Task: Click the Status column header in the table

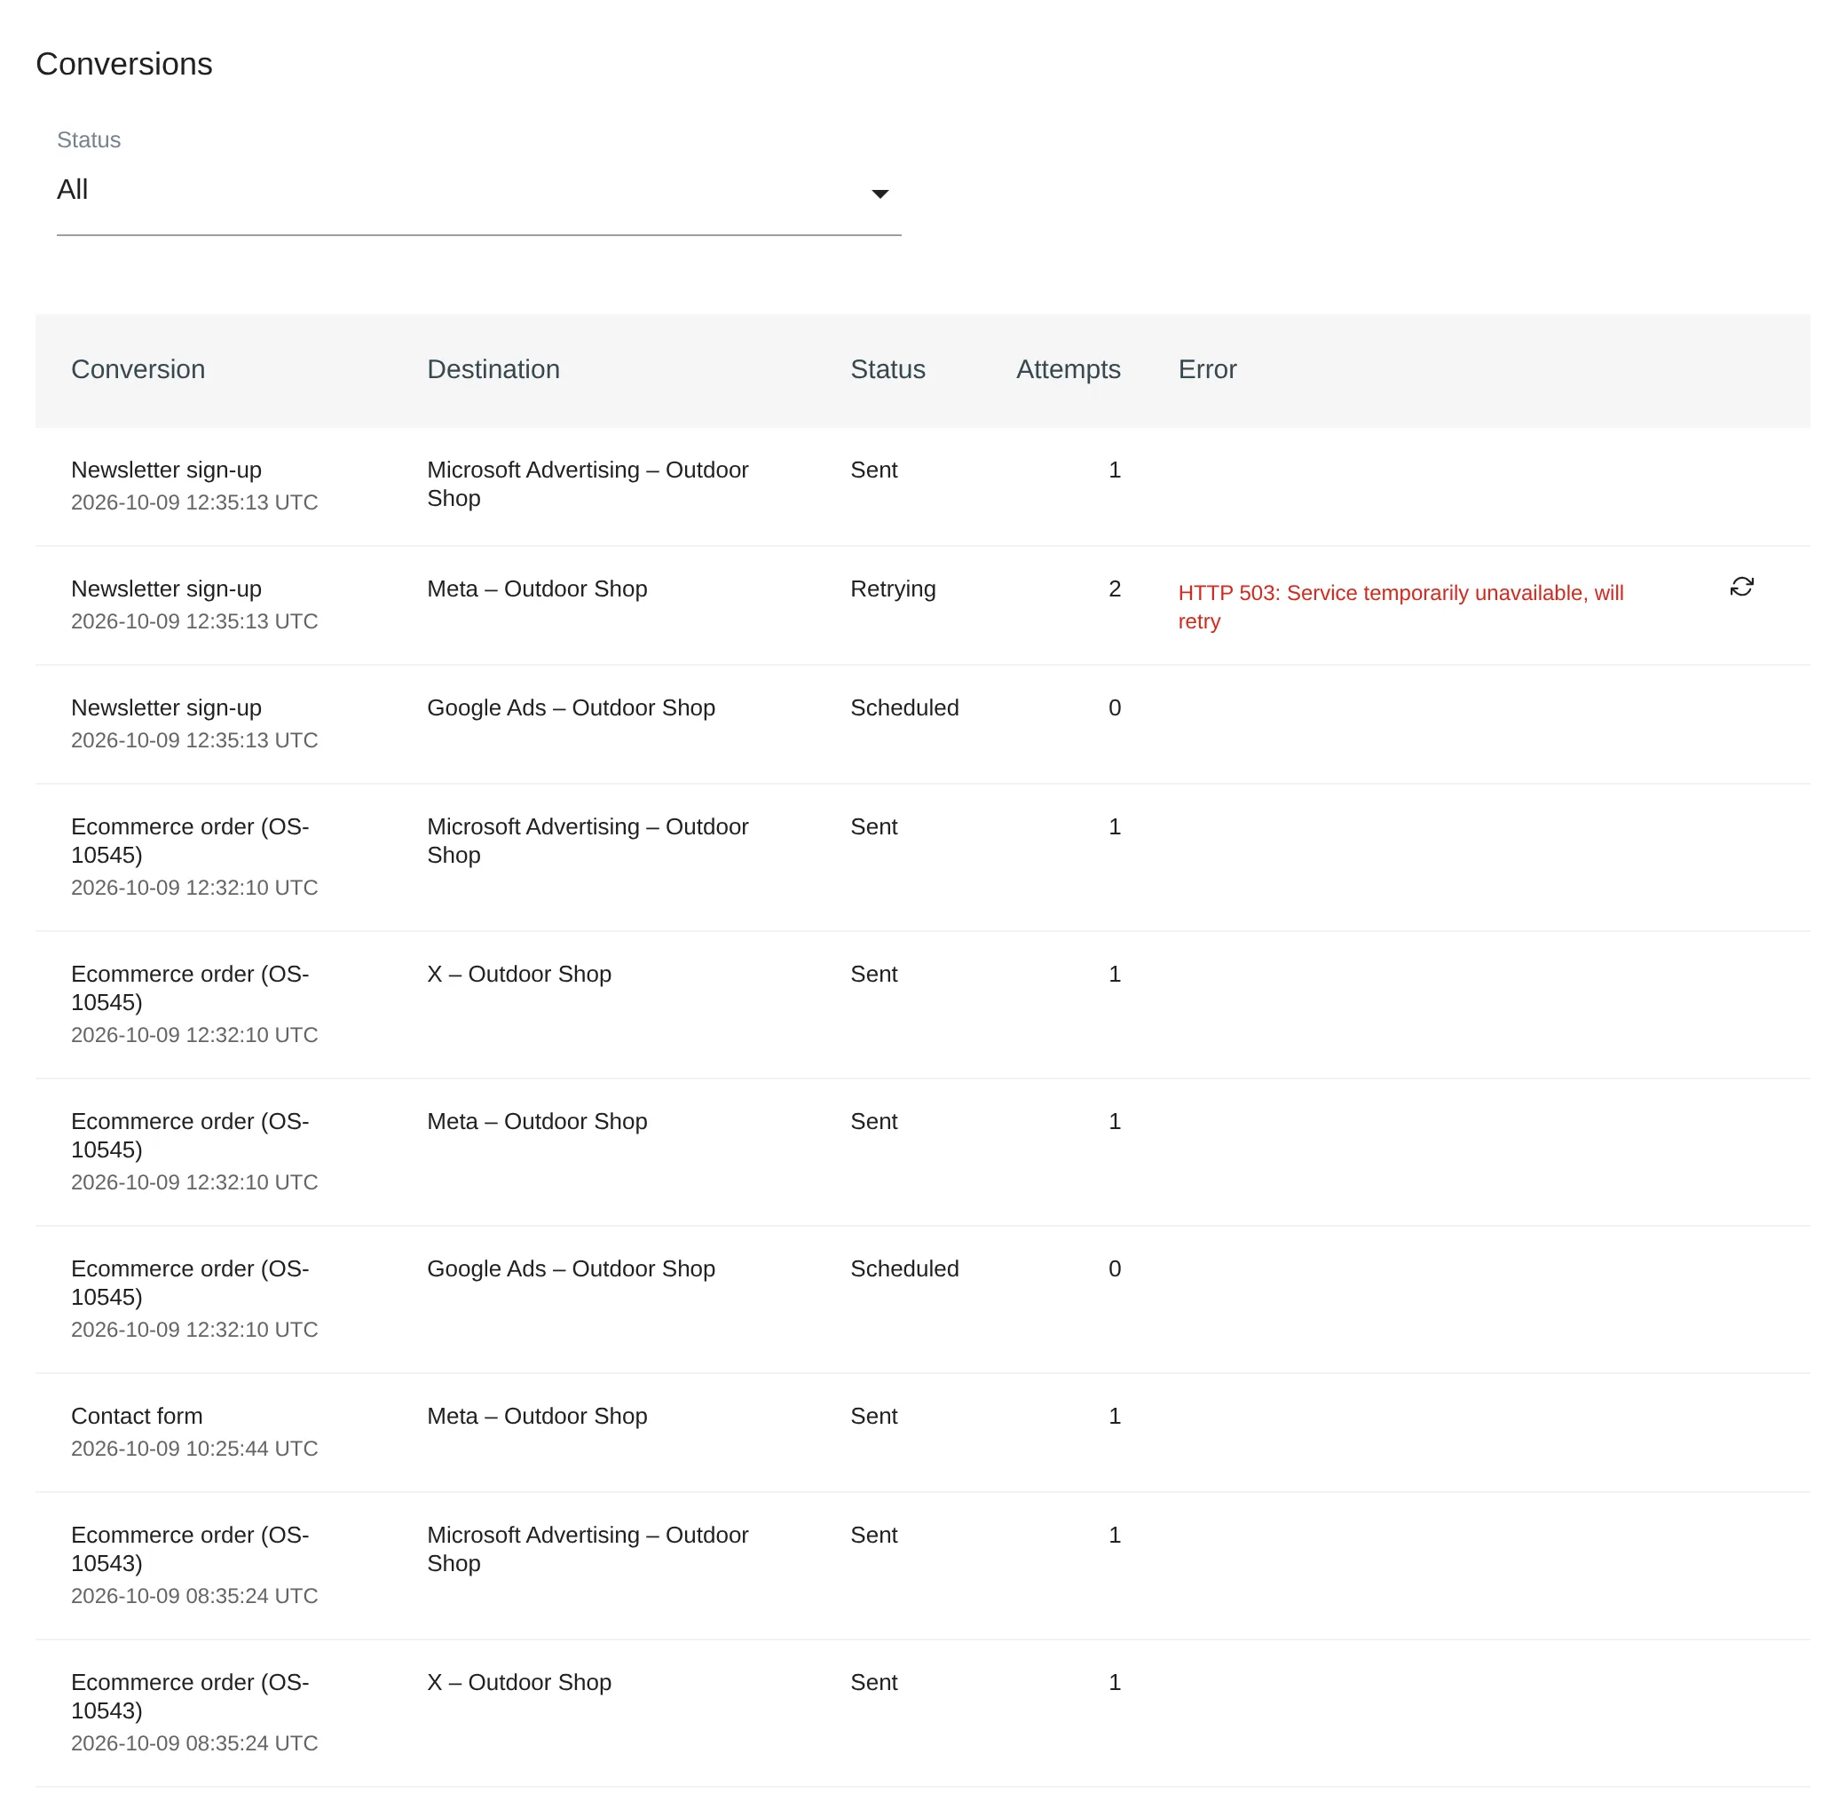Action: (x=887, y=369)
